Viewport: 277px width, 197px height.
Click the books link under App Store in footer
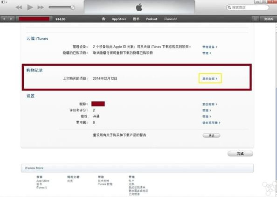pos(39,184)
